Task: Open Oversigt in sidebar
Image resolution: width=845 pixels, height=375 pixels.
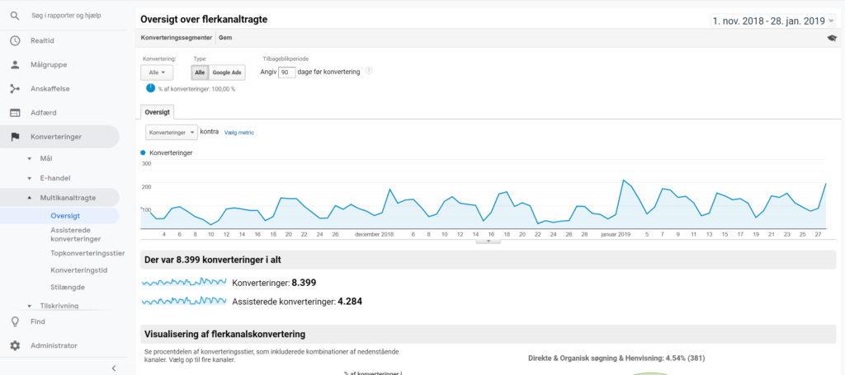Action: [x=65, y=216]
